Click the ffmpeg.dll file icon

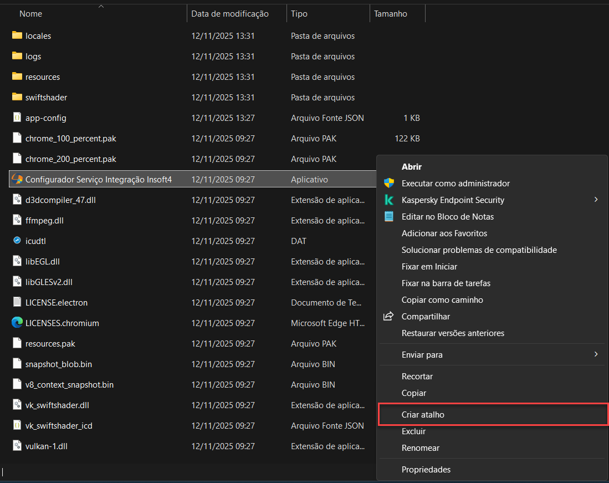tap(17, 221)
